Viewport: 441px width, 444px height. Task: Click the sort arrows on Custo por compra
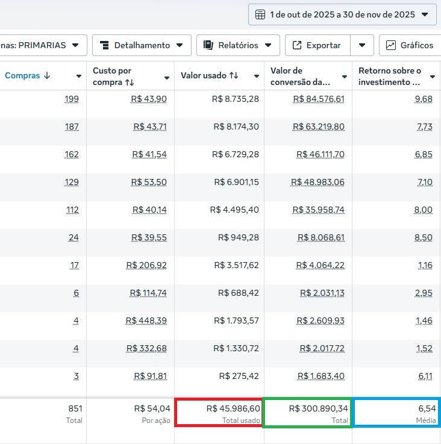point(130,83)
